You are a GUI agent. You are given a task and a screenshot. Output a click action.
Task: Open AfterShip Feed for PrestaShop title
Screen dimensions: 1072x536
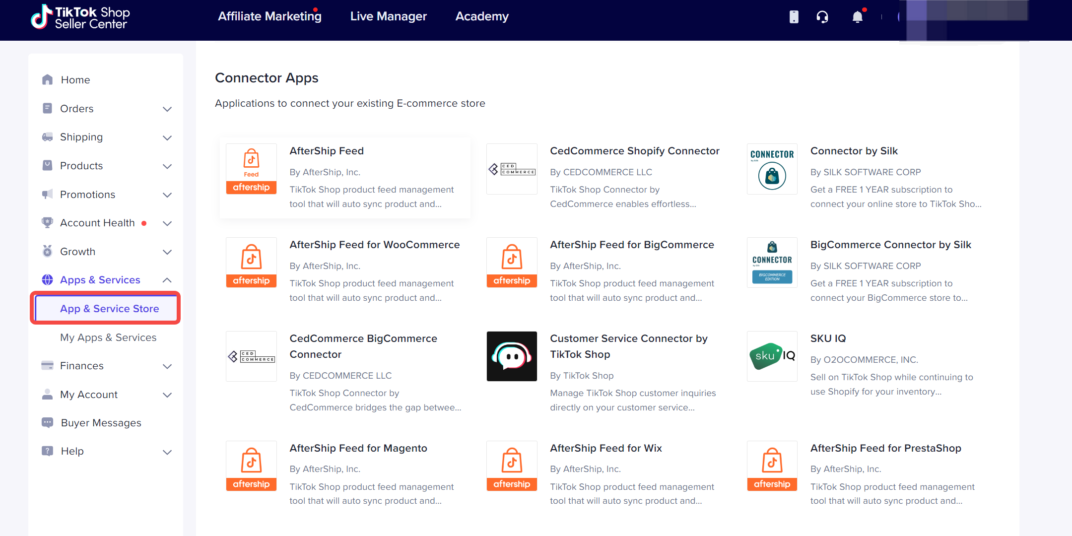coord(886,448)
